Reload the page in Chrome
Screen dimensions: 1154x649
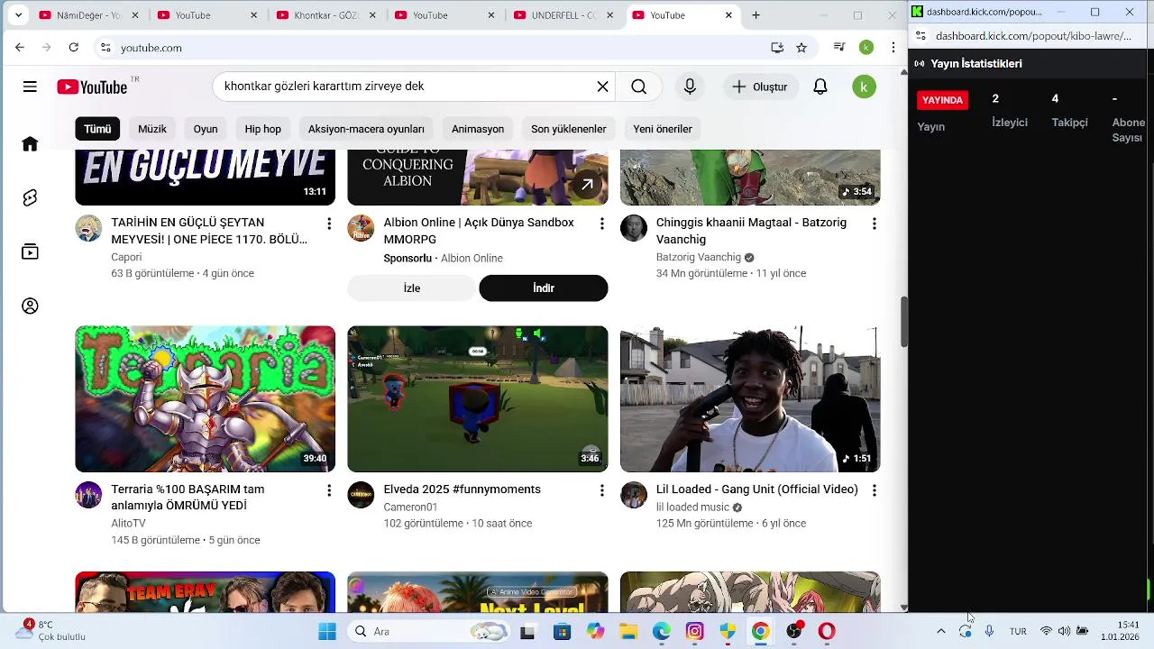pyautogui.click(x=74, y=48)
